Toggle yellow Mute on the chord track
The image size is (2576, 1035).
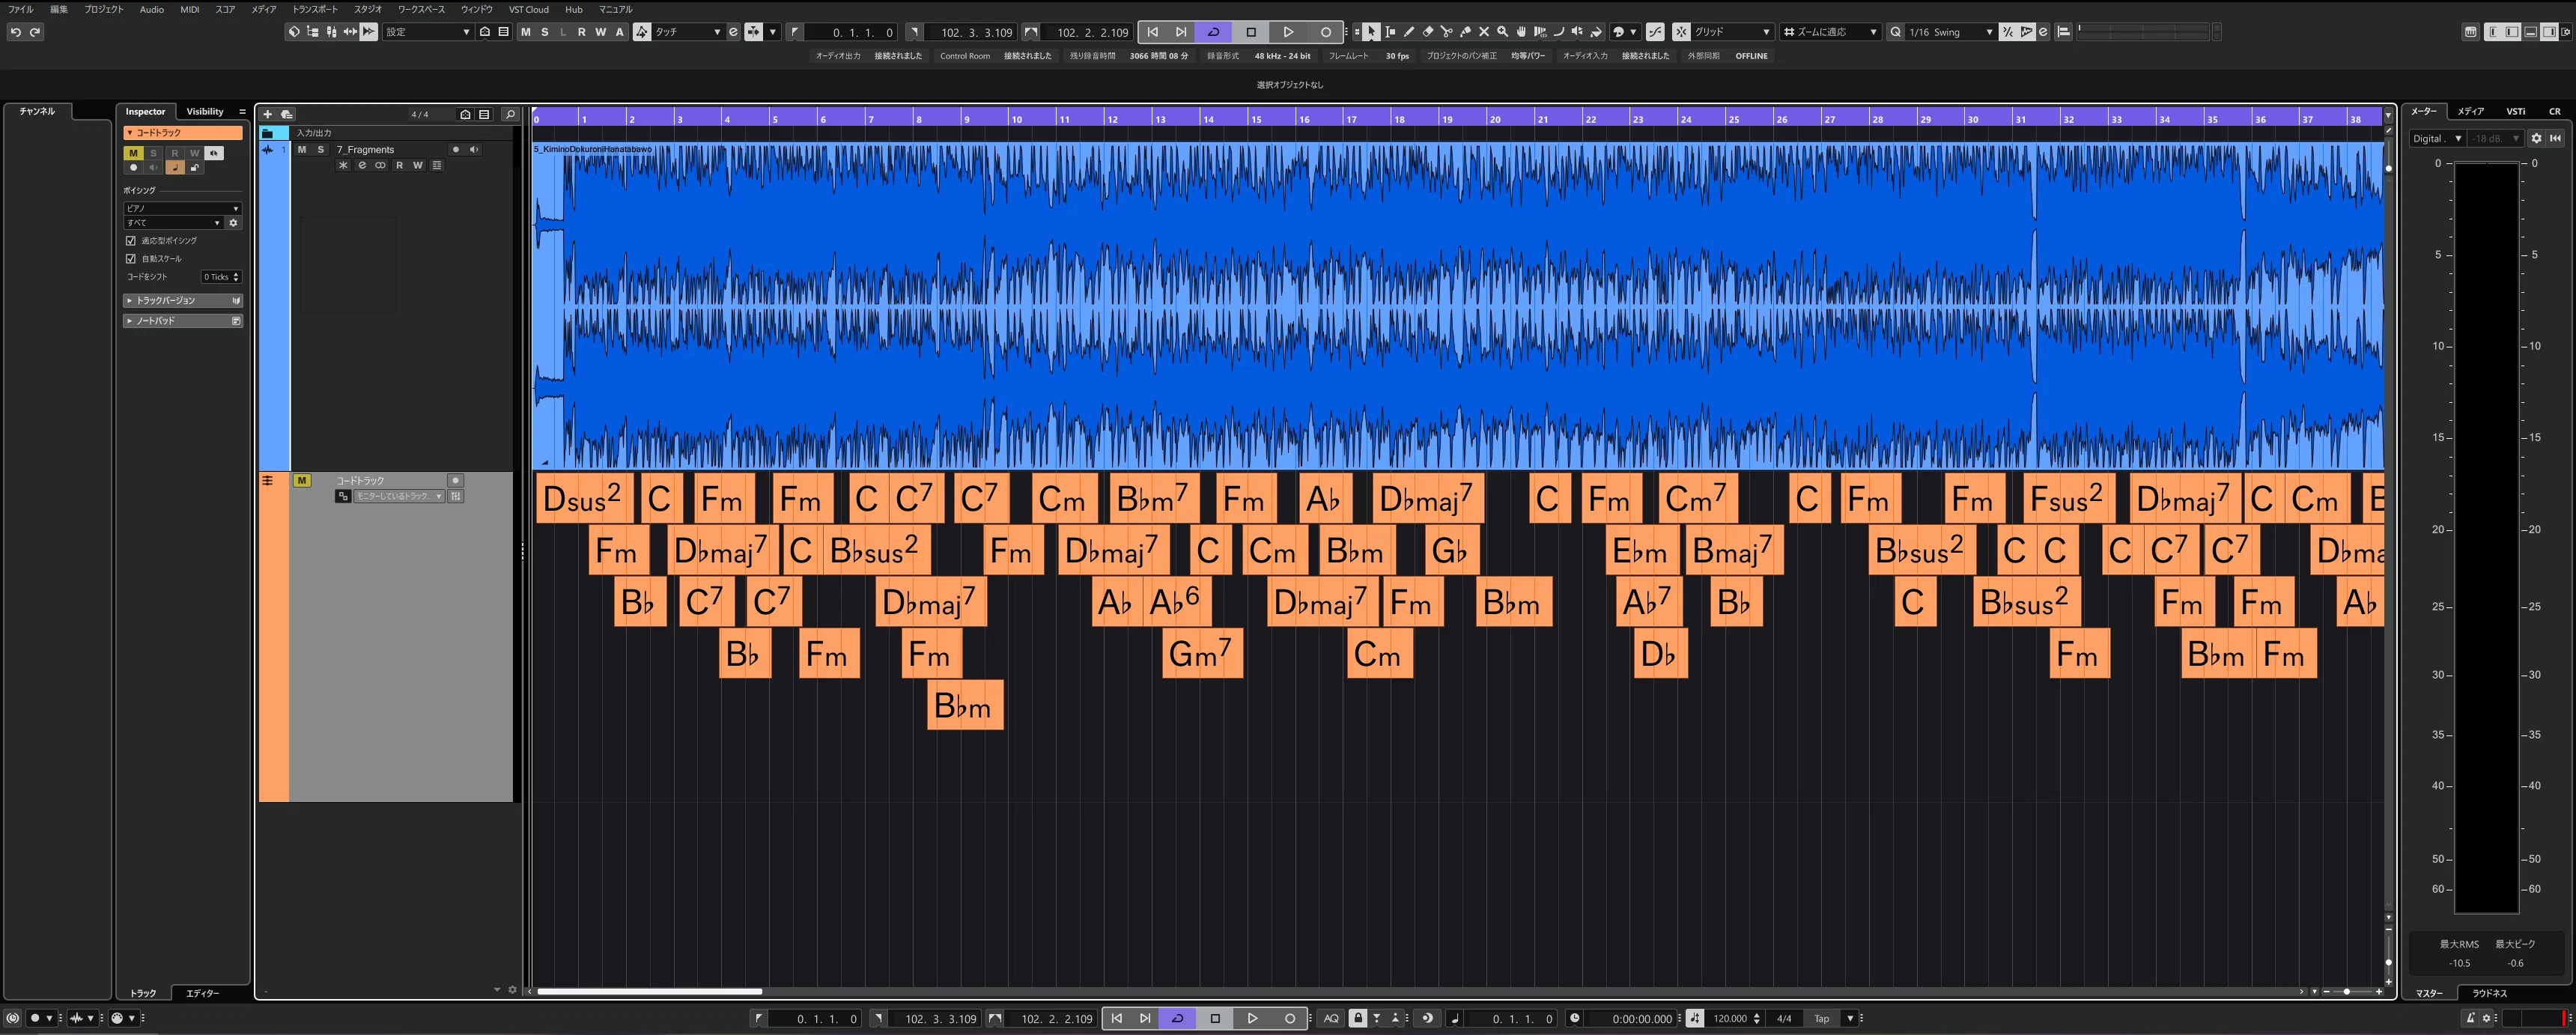coord(301,481)
